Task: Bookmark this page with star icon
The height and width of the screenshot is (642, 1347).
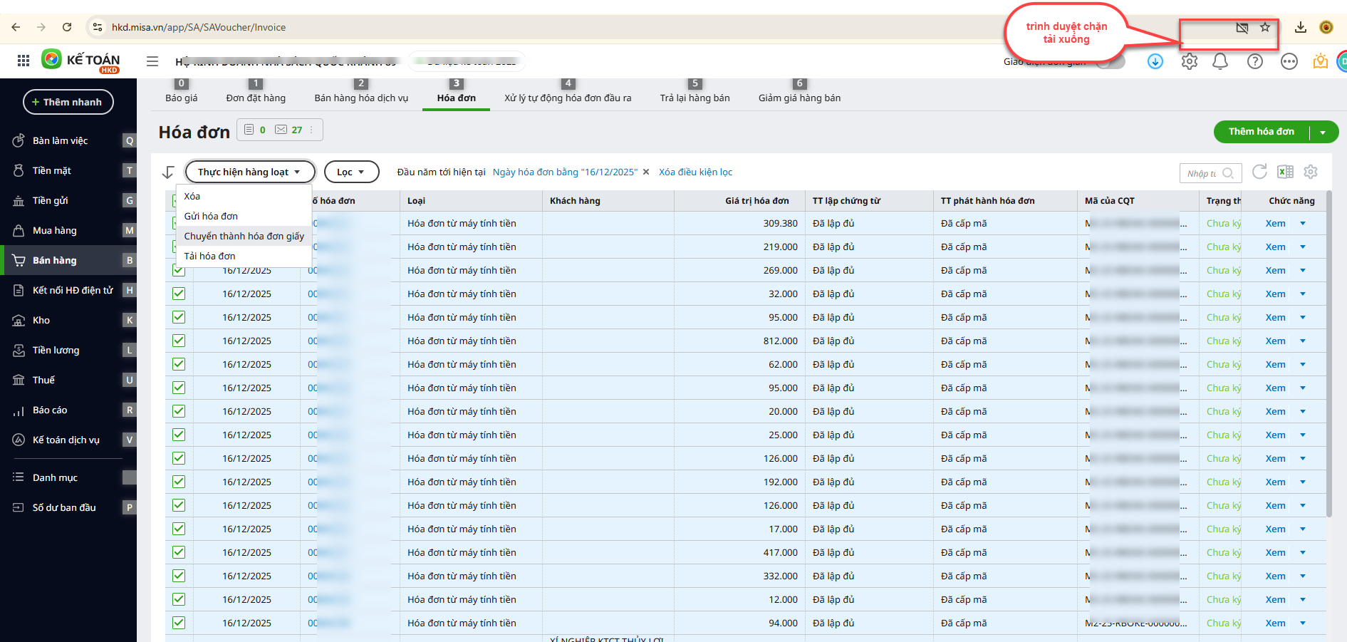Action: (1265, 28)
